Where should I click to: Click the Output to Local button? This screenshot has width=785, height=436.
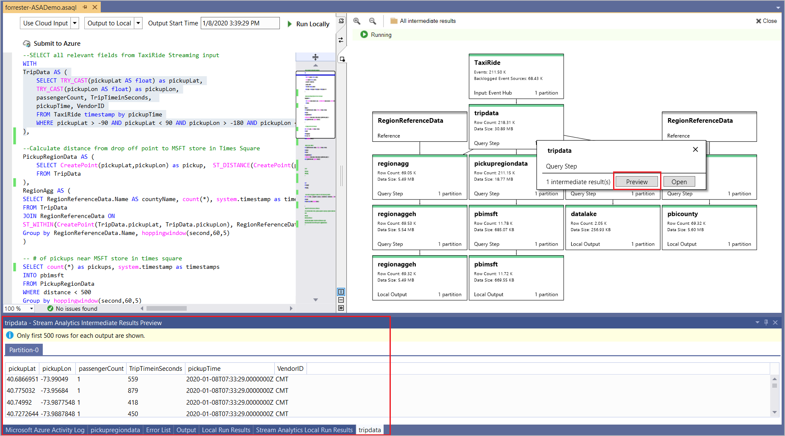click(x=109, y=23)
